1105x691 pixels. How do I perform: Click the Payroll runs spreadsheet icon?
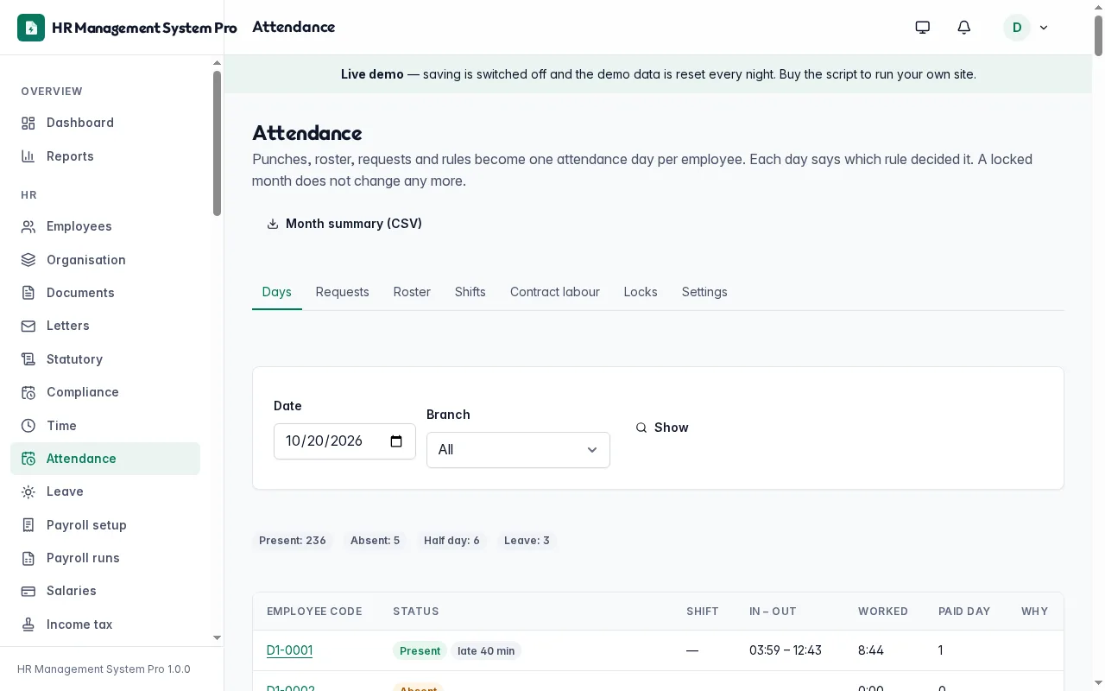(x=28, y=558)
